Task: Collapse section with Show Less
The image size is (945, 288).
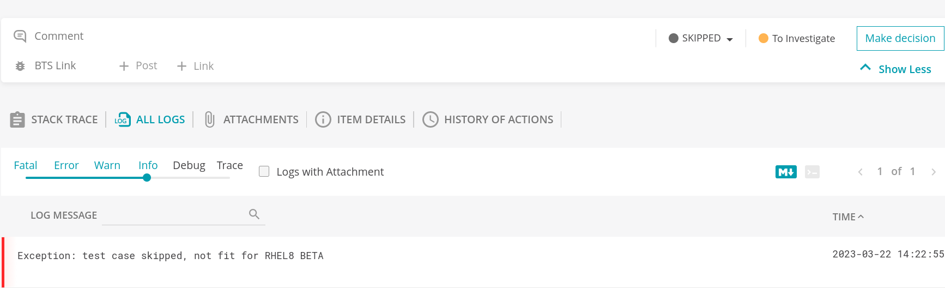Action: (x=895, y=69)
